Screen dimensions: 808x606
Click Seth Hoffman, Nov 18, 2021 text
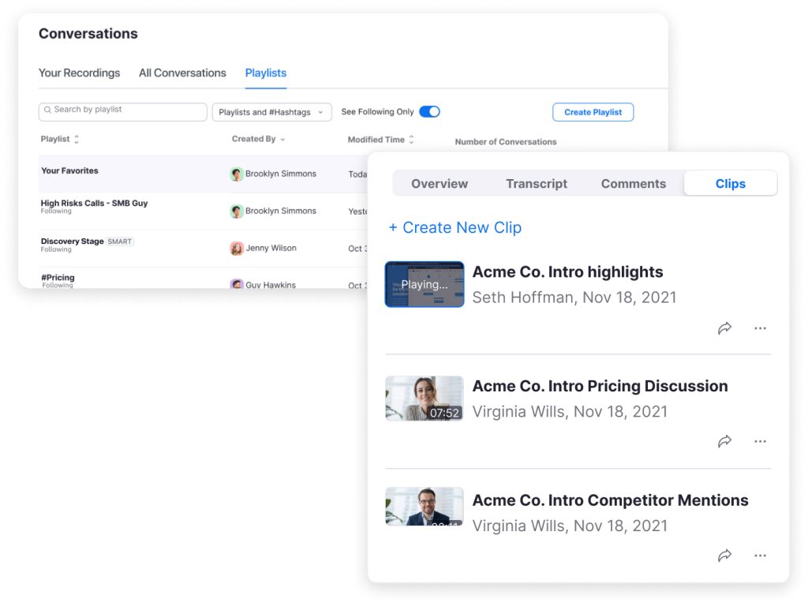pyautogui.click(x=574, y=297)
